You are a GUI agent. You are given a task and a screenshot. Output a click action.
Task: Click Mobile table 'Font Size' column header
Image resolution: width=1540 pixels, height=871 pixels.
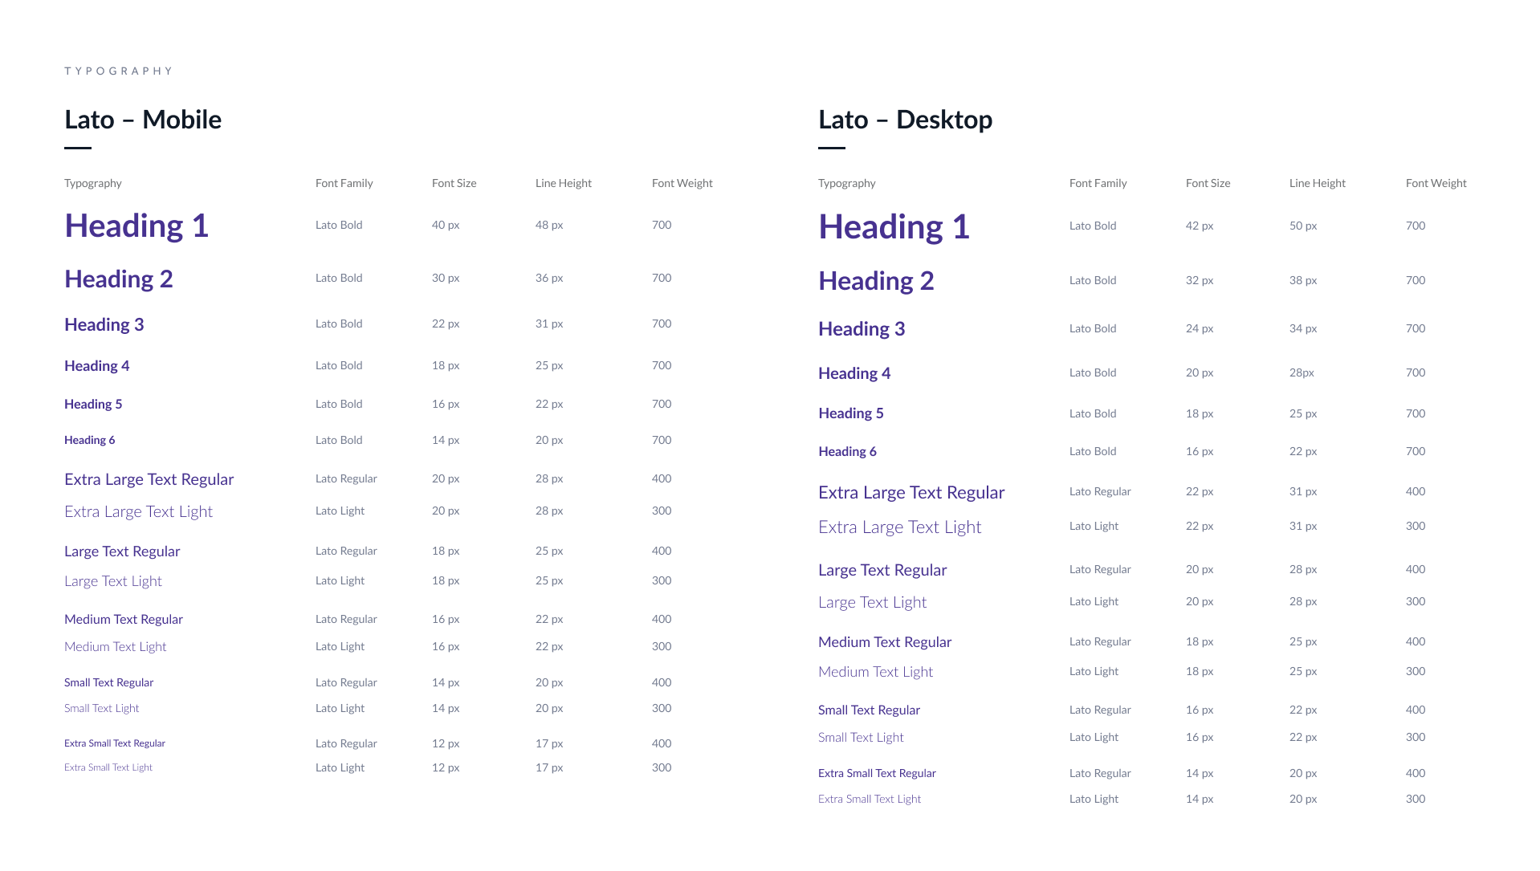click(454, 184)
